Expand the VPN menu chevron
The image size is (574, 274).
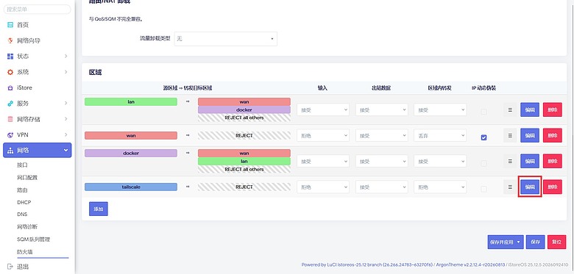66,135
